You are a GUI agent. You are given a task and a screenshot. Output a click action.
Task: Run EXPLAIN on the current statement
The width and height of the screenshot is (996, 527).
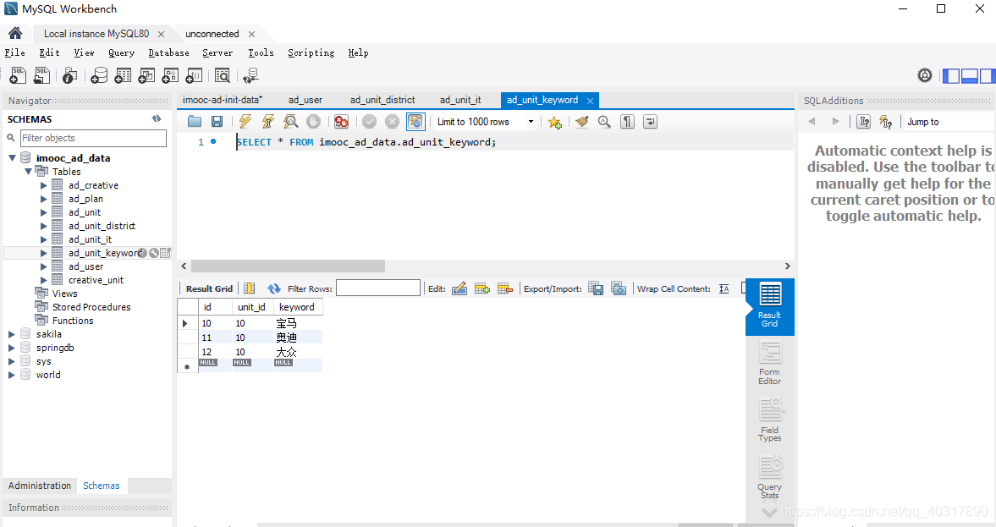pos(291,121)
